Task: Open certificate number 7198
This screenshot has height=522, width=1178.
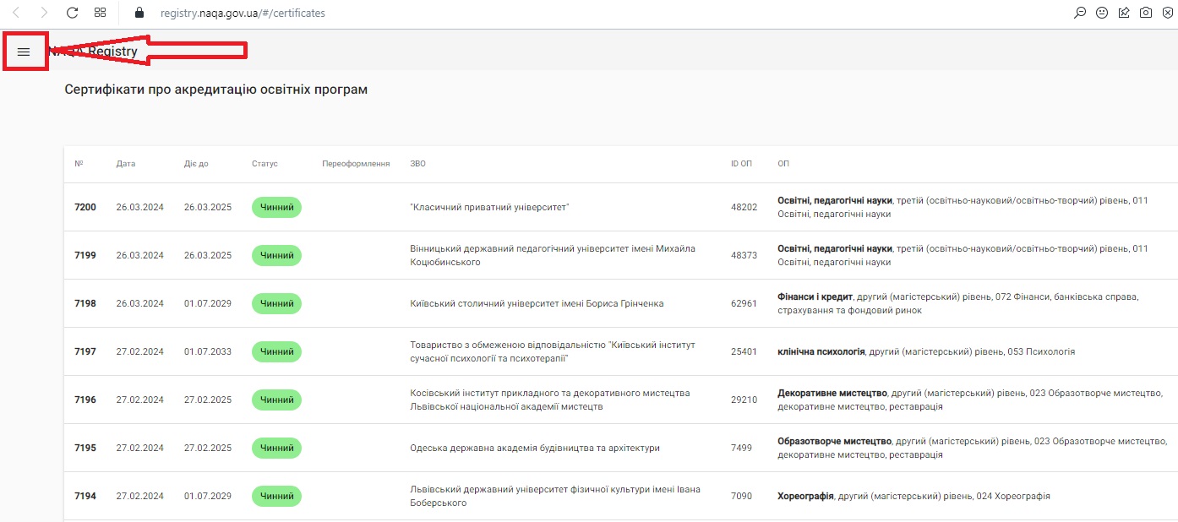Action: pyautogui.click(x=85, y=303)
